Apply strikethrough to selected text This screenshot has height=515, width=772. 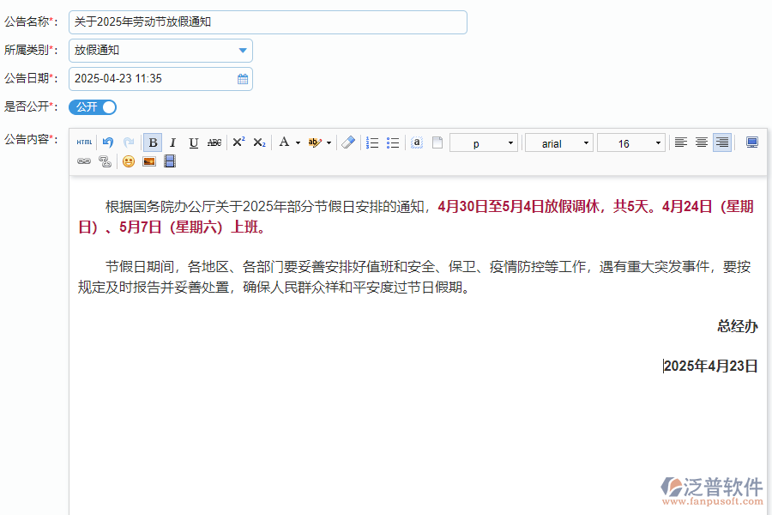coord(214,142)
